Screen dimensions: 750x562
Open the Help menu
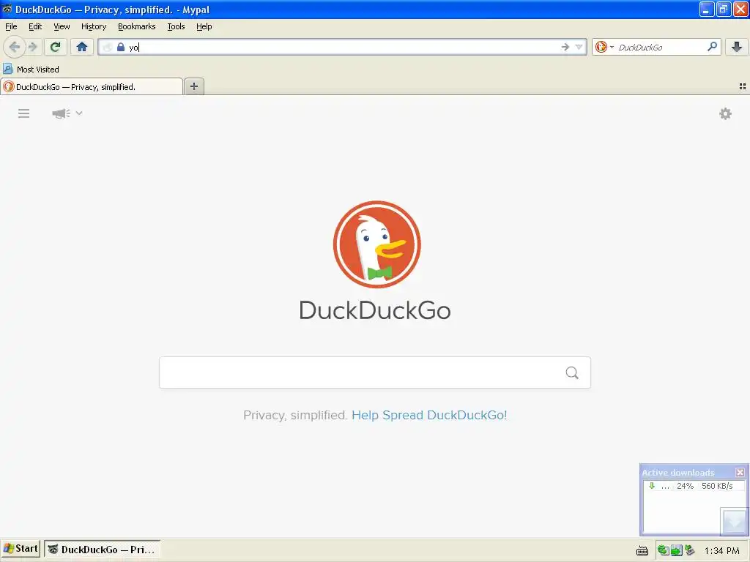click(204, 26)
